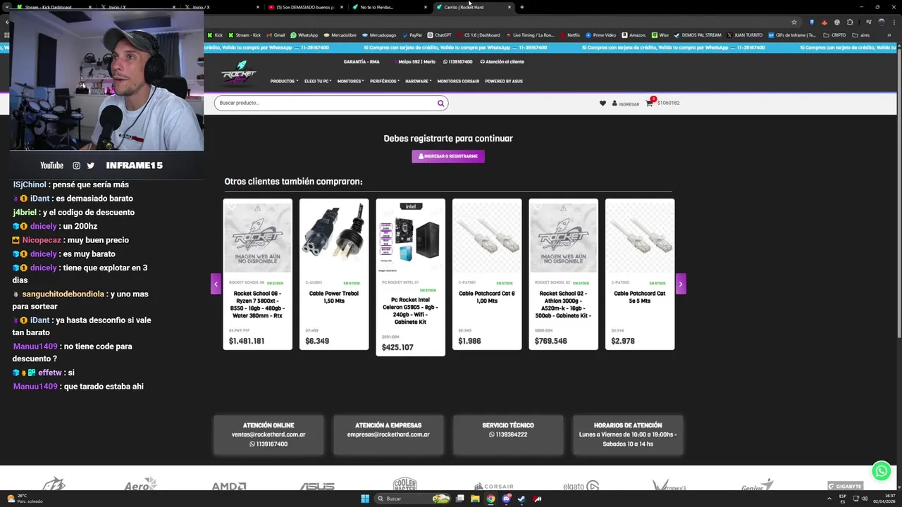Click the Twitter icon under webcam
902x507 pixels.
pyautogui.click(x=90, y=165)
